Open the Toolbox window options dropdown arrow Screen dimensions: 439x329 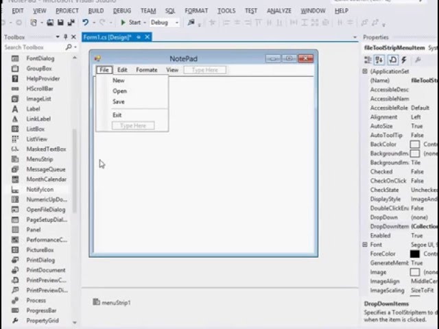tap(58, 36)
